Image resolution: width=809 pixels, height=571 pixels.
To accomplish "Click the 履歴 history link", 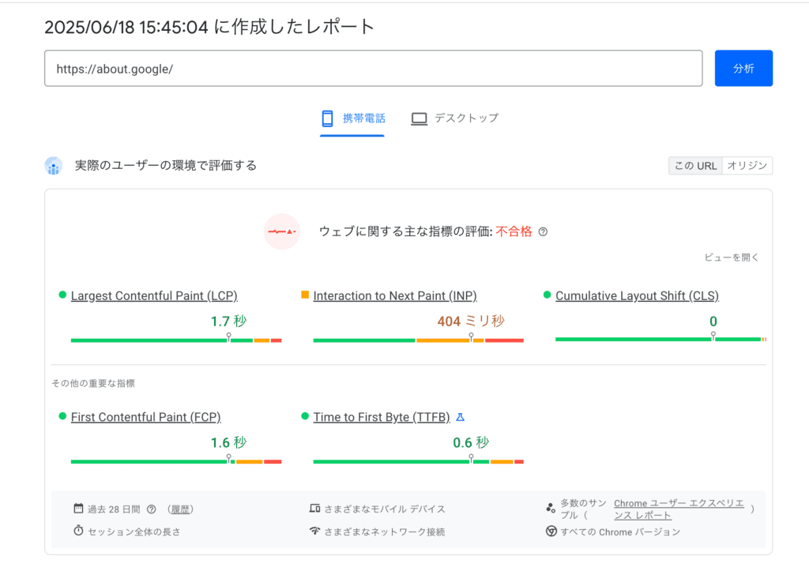I will (x=181, y=509).
